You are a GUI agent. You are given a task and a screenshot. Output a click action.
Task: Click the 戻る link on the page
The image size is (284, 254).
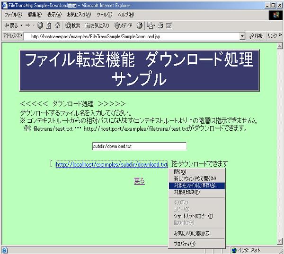(x=139, y=181)
